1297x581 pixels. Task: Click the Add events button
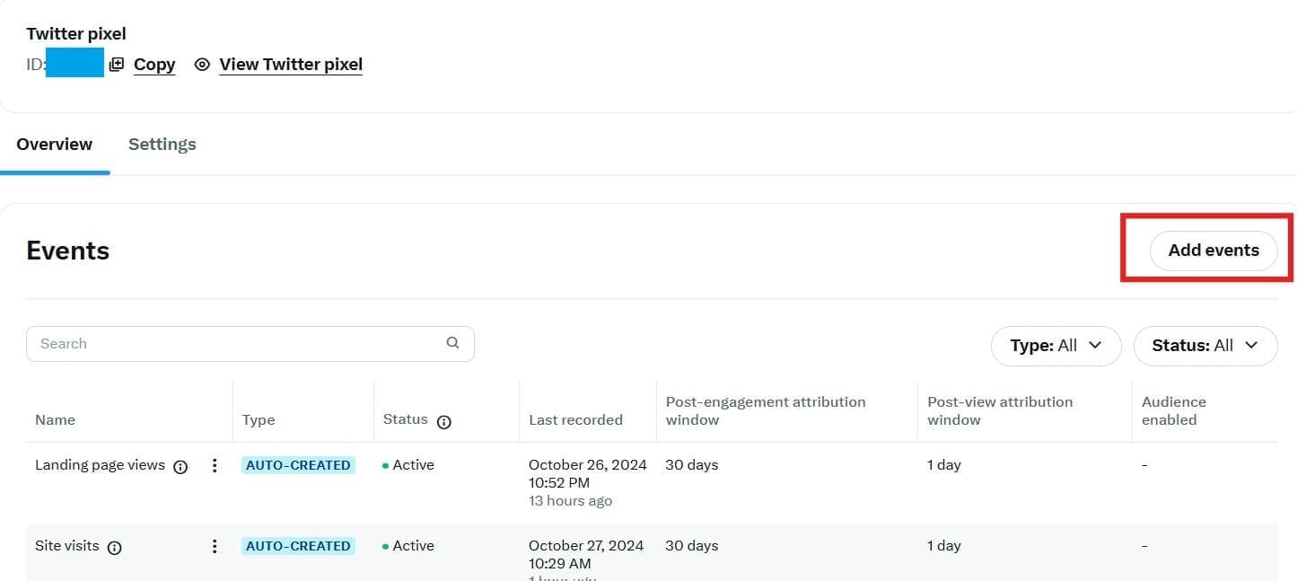[1214, 251]
